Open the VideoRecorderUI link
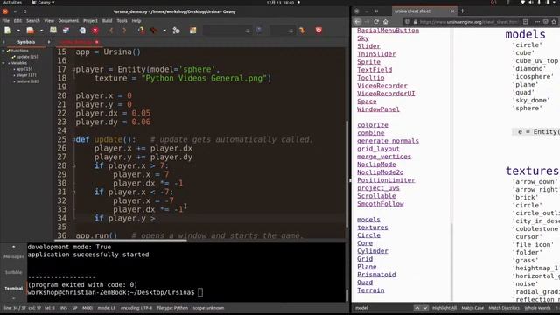This screenshot has height=315, width=560. click(x=386, y=94)
